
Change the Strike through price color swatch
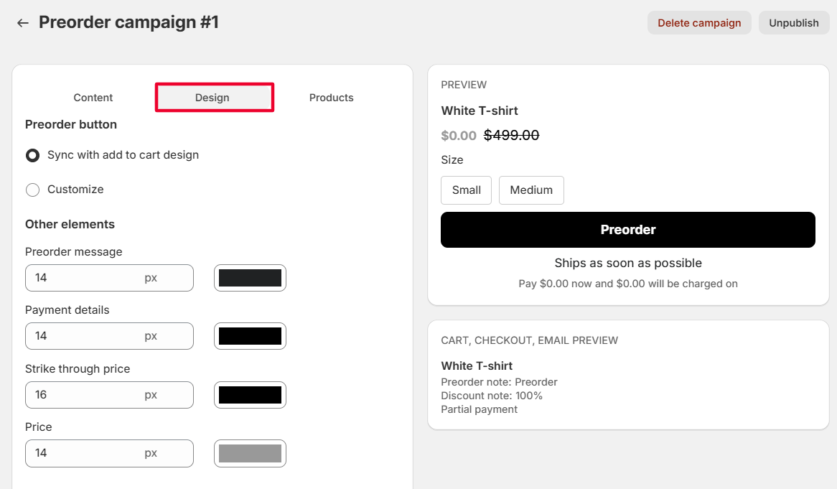tap(250, 395)
